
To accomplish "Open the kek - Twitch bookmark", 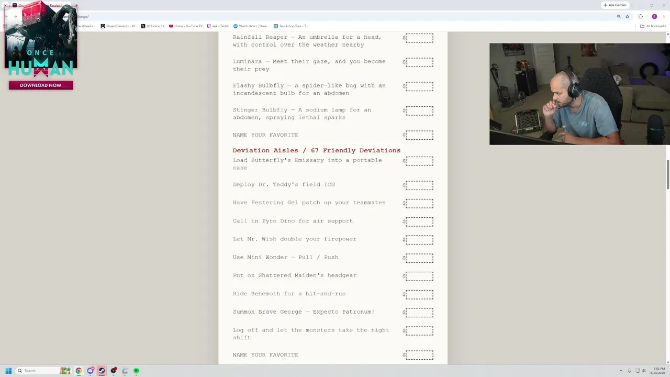I will (x=218, y=26).
